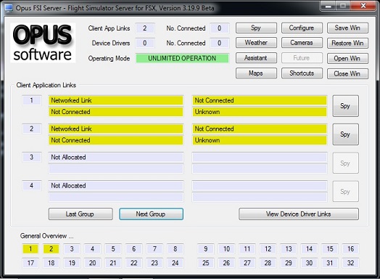Click link 4 Not Allocated field

116,186
